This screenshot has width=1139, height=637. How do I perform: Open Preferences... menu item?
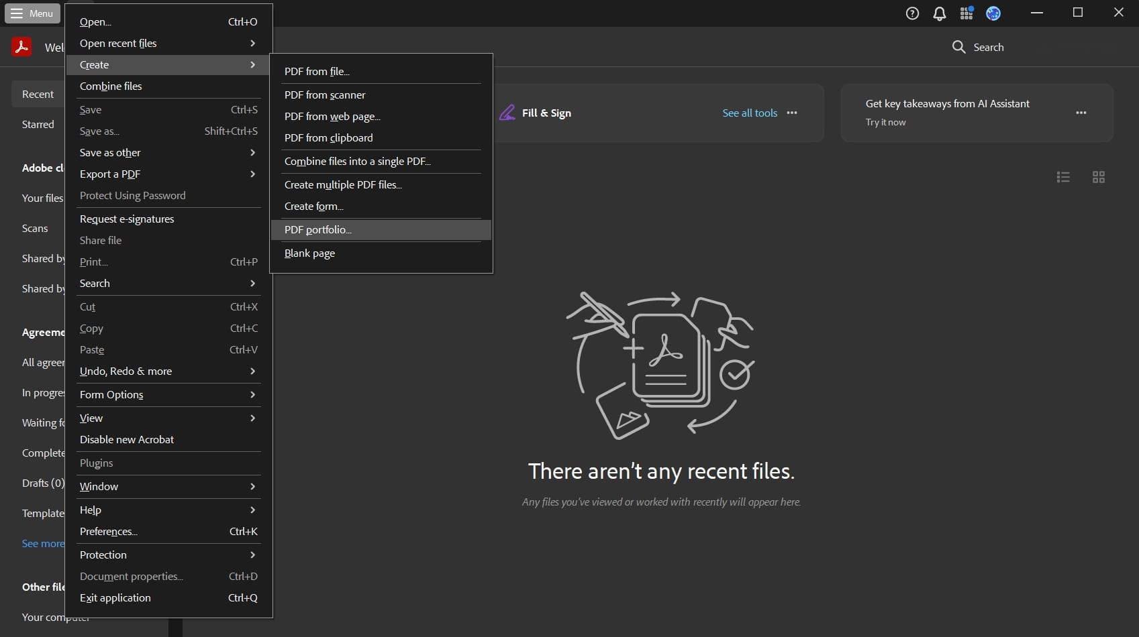click(168, 531)
